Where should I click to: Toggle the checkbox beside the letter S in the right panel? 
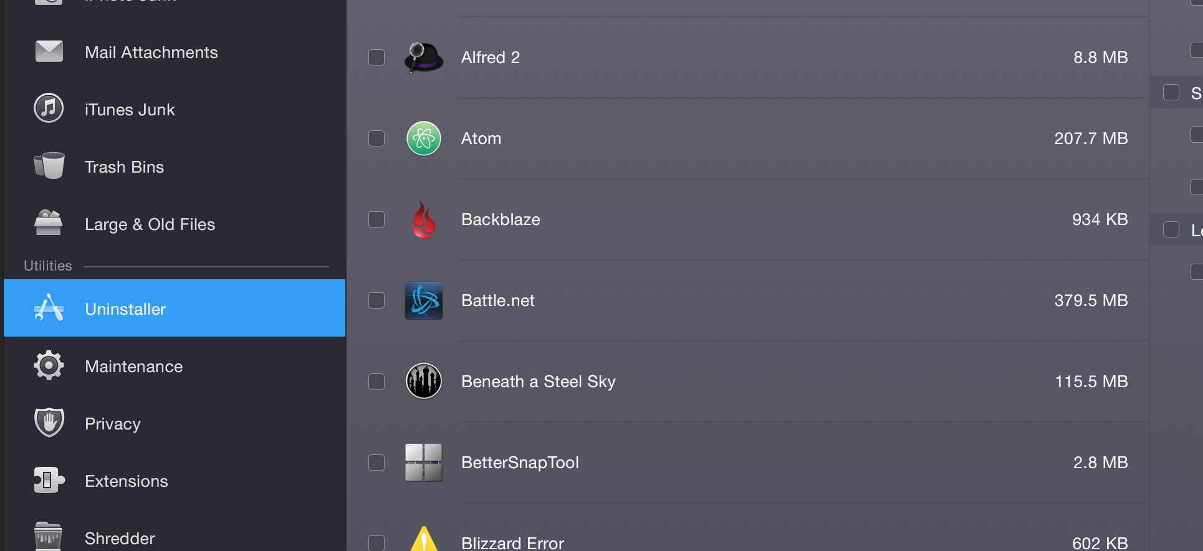tap(1171, 93)
